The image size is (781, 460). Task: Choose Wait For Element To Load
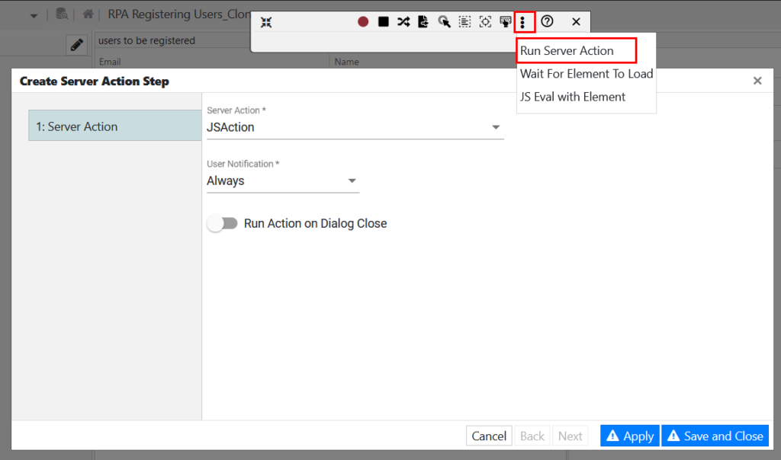point(587,74)
